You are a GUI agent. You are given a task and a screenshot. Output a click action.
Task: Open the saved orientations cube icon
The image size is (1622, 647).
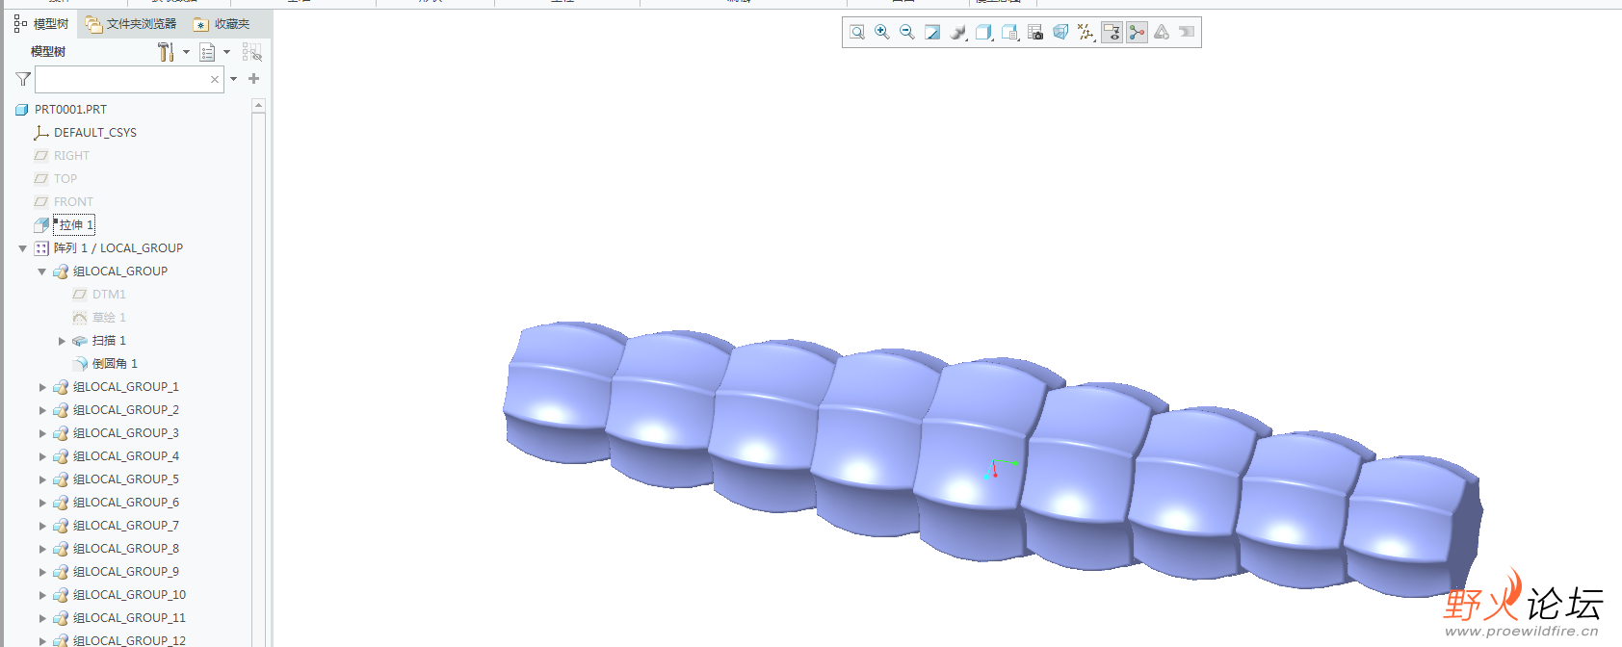coord(983,33)
